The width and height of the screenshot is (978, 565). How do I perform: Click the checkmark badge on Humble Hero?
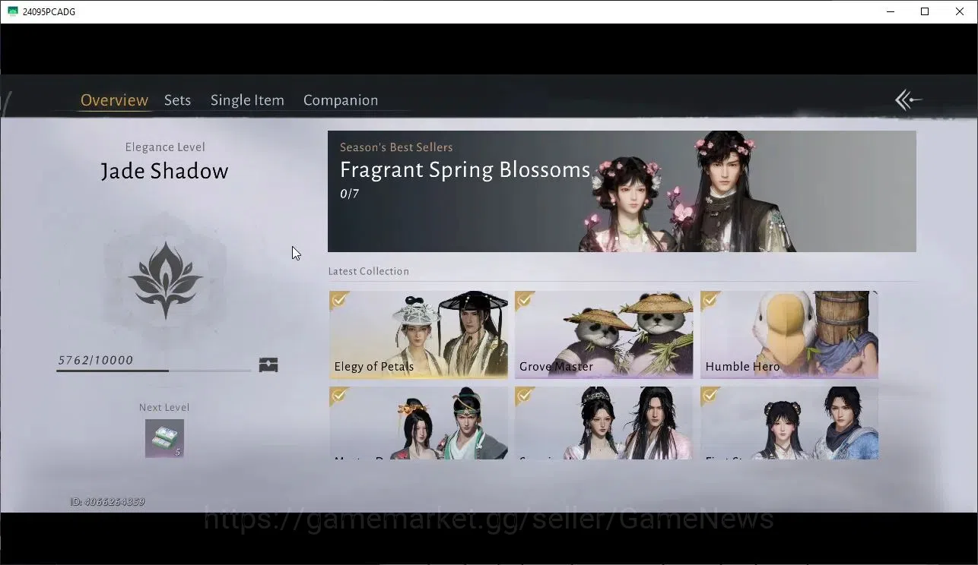710,300
